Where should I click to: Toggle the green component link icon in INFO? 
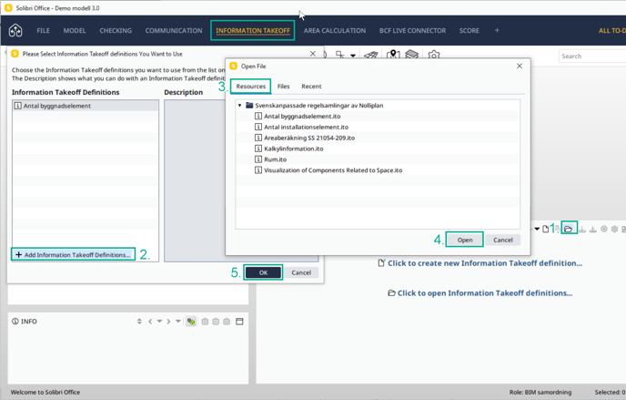[191, 322]
